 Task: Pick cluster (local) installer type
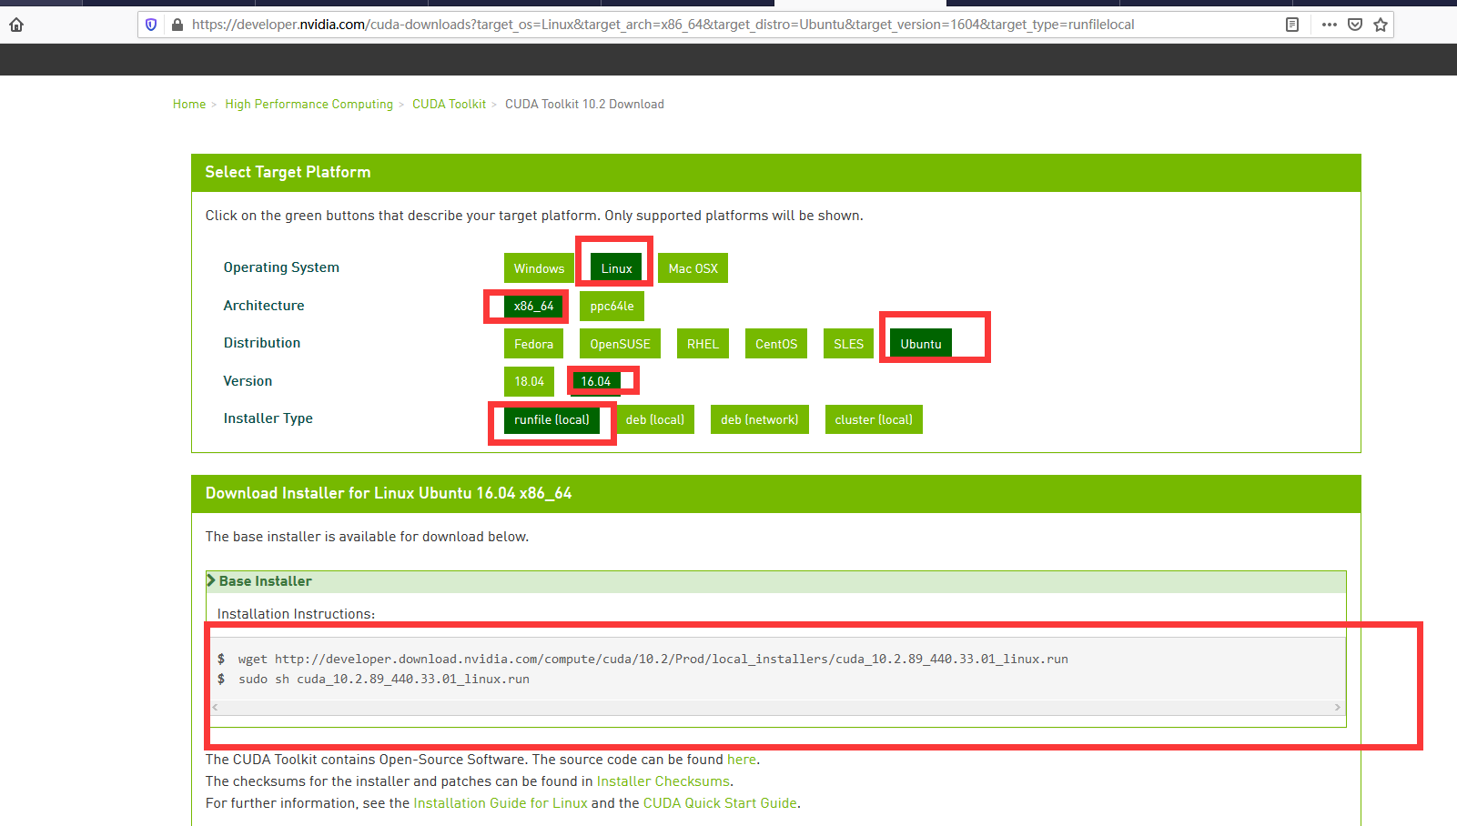(x=874, y=419)
